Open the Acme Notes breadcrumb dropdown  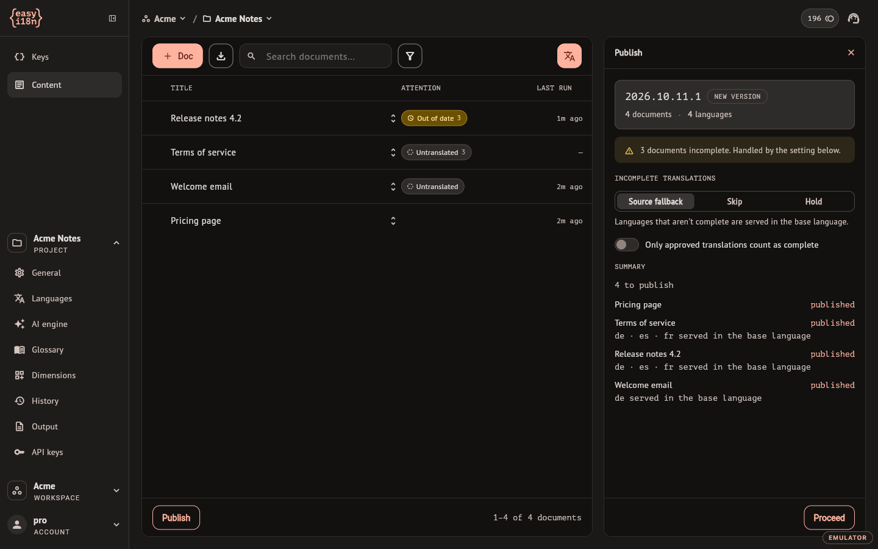(237, 19)
